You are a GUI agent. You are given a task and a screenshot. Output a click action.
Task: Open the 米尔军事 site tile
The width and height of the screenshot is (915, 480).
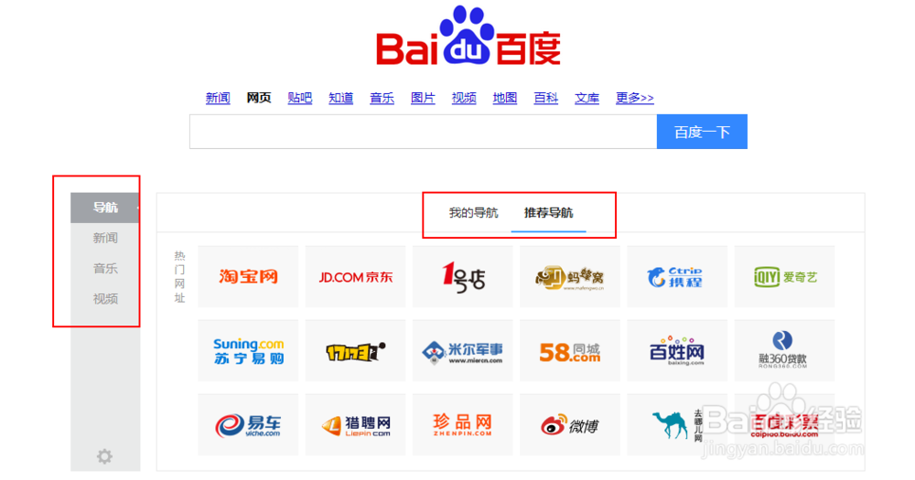(x=463, y=350)
